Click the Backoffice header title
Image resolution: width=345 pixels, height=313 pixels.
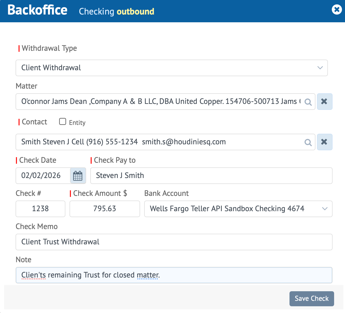[37, 10]
